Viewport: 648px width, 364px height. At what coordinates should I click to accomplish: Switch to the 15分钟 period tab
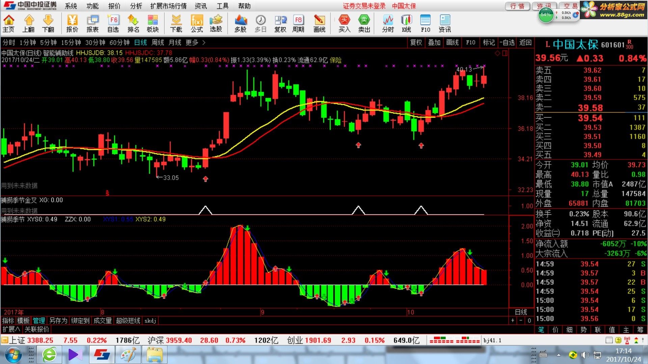[71, 42]
